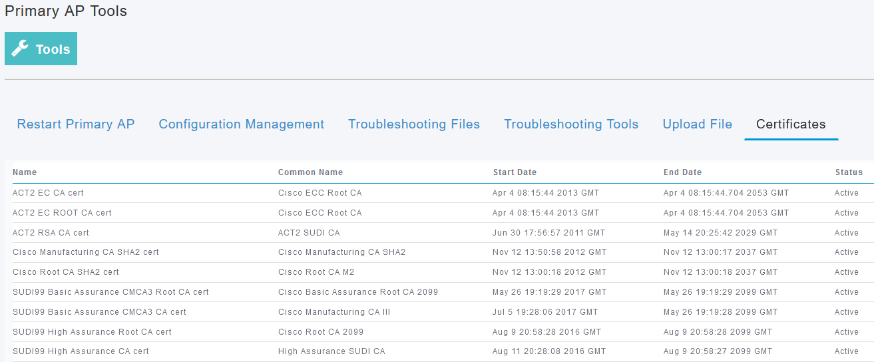The height and width of the screenshot is (362, 874).
Task: Click the ACT2 RSA CA cert entry
Action: coord(51,233)
